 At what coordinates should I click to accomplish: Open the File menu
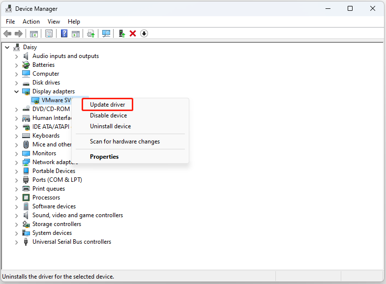click(10, 22)
